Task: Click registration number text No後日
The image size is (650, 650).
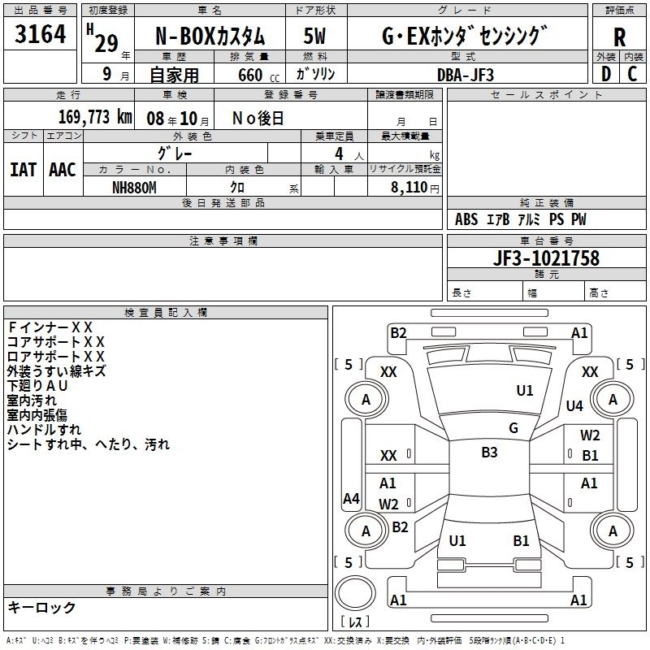Action: click(x=258, y=119)
